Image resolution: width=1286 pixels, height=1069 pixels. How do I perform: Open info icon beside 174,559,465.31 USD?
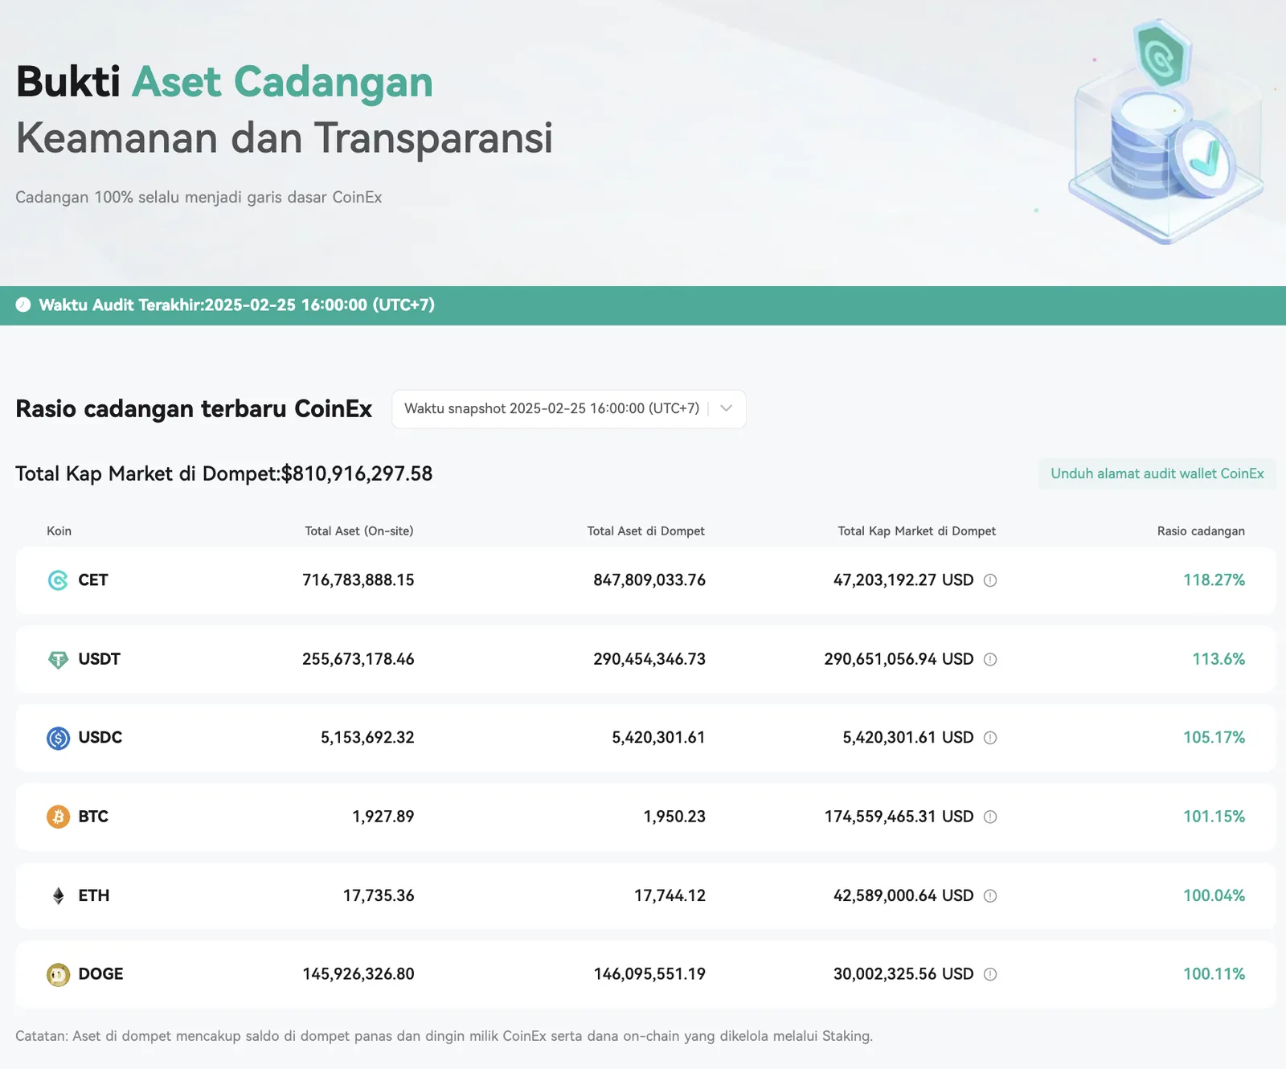pyautogui.click(x=990, y=817)
